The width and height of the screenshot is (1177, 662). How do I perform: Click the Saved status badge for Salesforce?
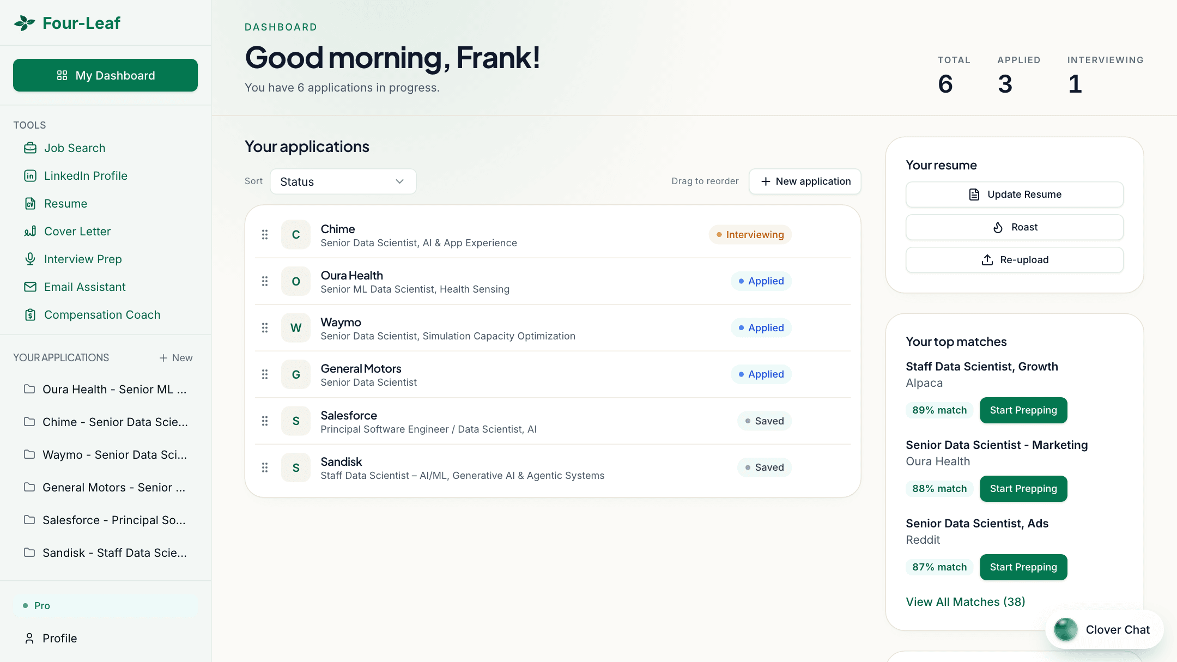(764, 421)
